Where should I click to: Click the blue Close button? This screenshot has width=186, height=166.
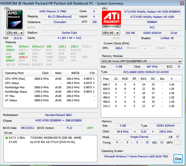tap(178, 159)
